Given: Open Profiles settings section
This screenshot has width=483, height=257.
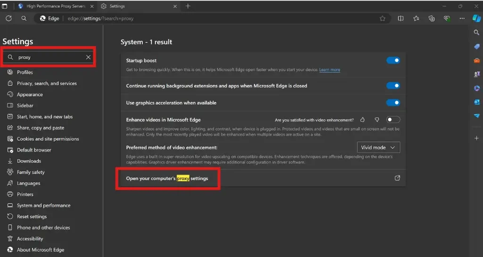Looking at the screenshot, I should click(25, 72).
